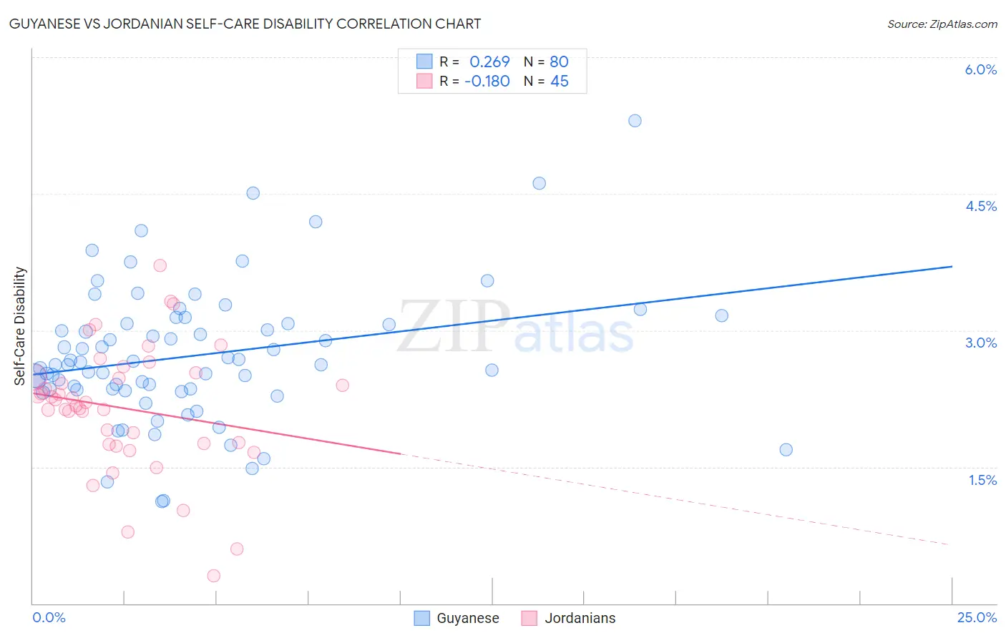The width and height of the screenshot is (1006, 638).
Task: Click the pink Jordanians legend swatch at bottom
Action: [529, 618]
